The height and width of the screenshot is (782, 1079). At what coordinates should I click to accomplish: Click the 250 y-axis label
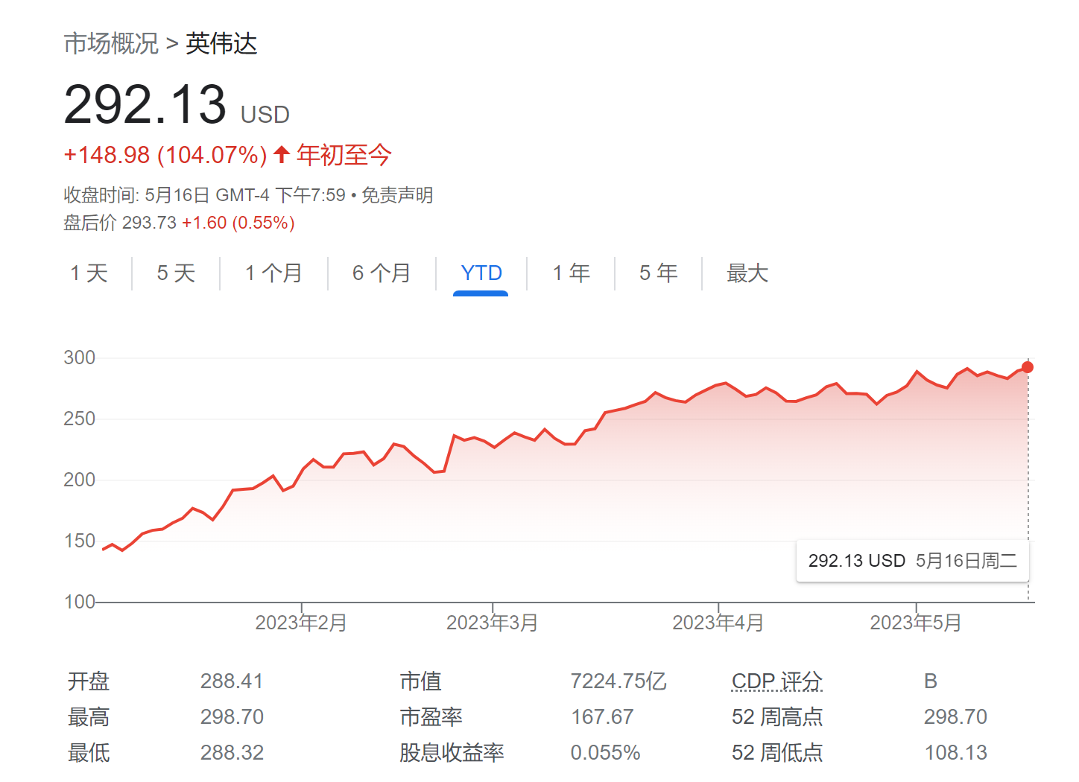pos(80,419)
